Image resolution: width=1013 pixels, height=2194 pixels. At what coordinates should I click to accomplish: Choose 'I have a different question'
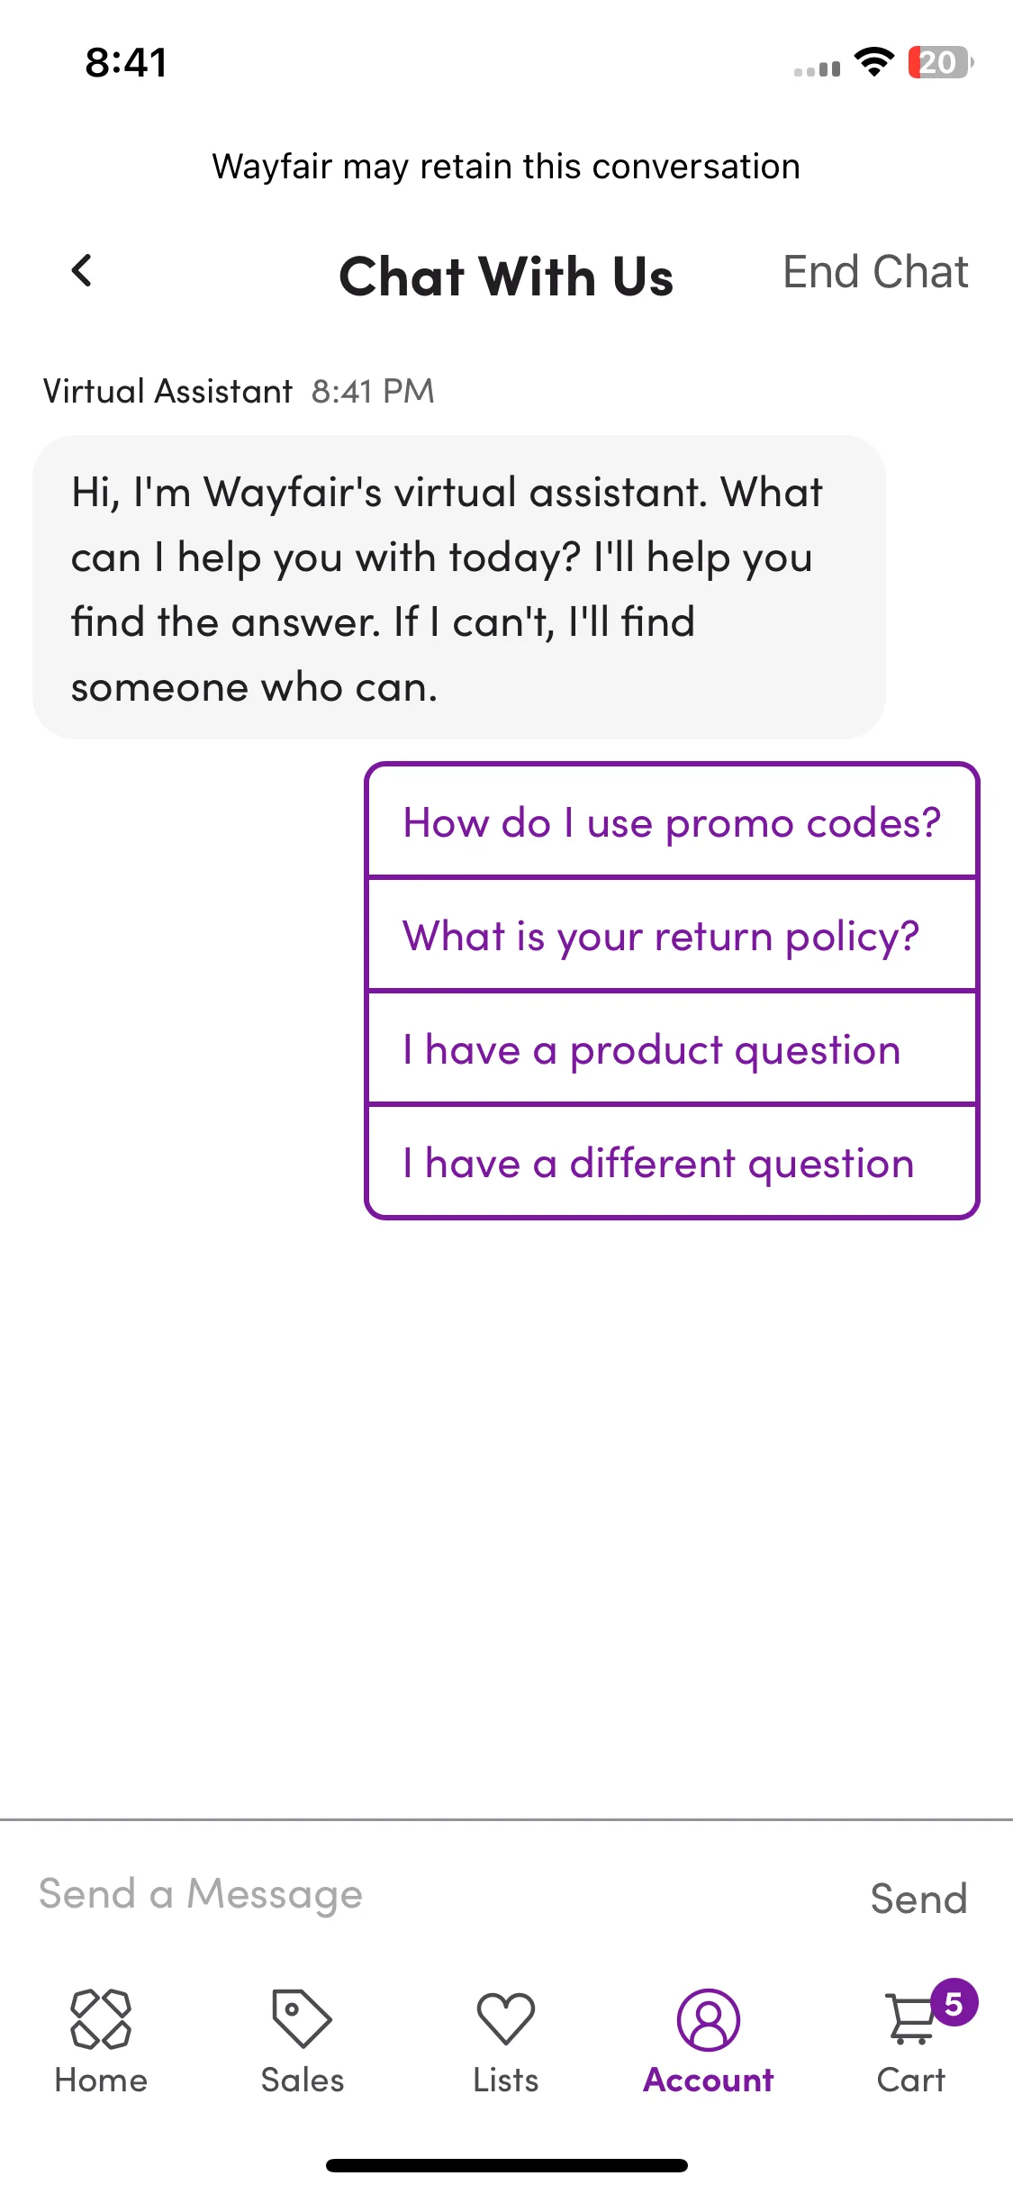coord(672,1162)
